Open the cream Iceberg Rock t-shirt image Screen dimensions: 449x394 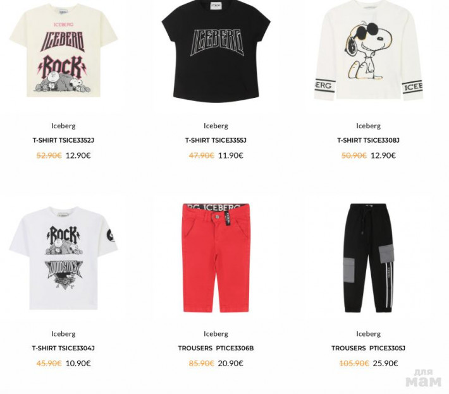tap(63, 51)
